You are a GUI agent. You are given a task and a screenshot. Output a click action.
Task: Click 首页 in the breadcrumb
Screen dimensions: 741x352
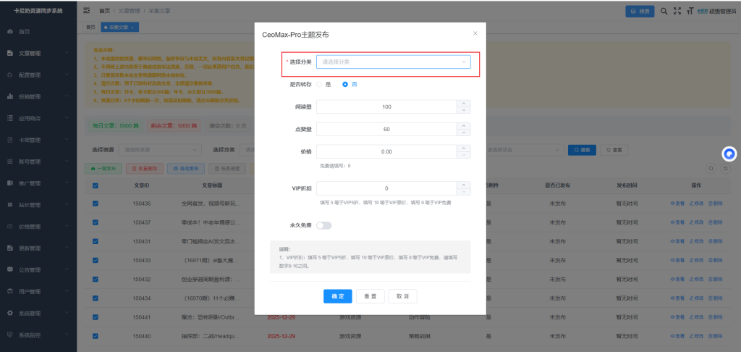click(x=104, y=10)
